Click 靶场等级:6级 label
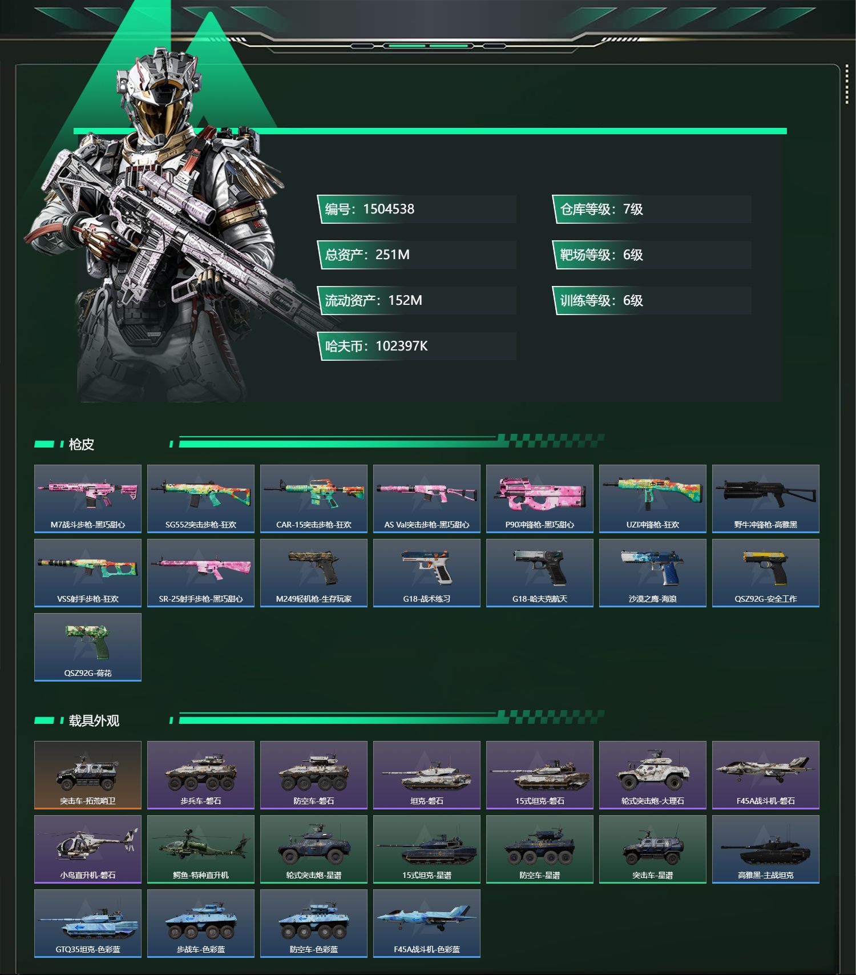 (x=652, y=255)
